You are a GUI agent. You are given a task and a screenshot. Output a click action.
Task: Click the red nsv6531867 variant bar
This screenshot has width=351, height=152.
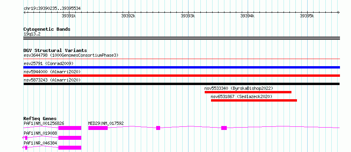click(x=254, y=100)
